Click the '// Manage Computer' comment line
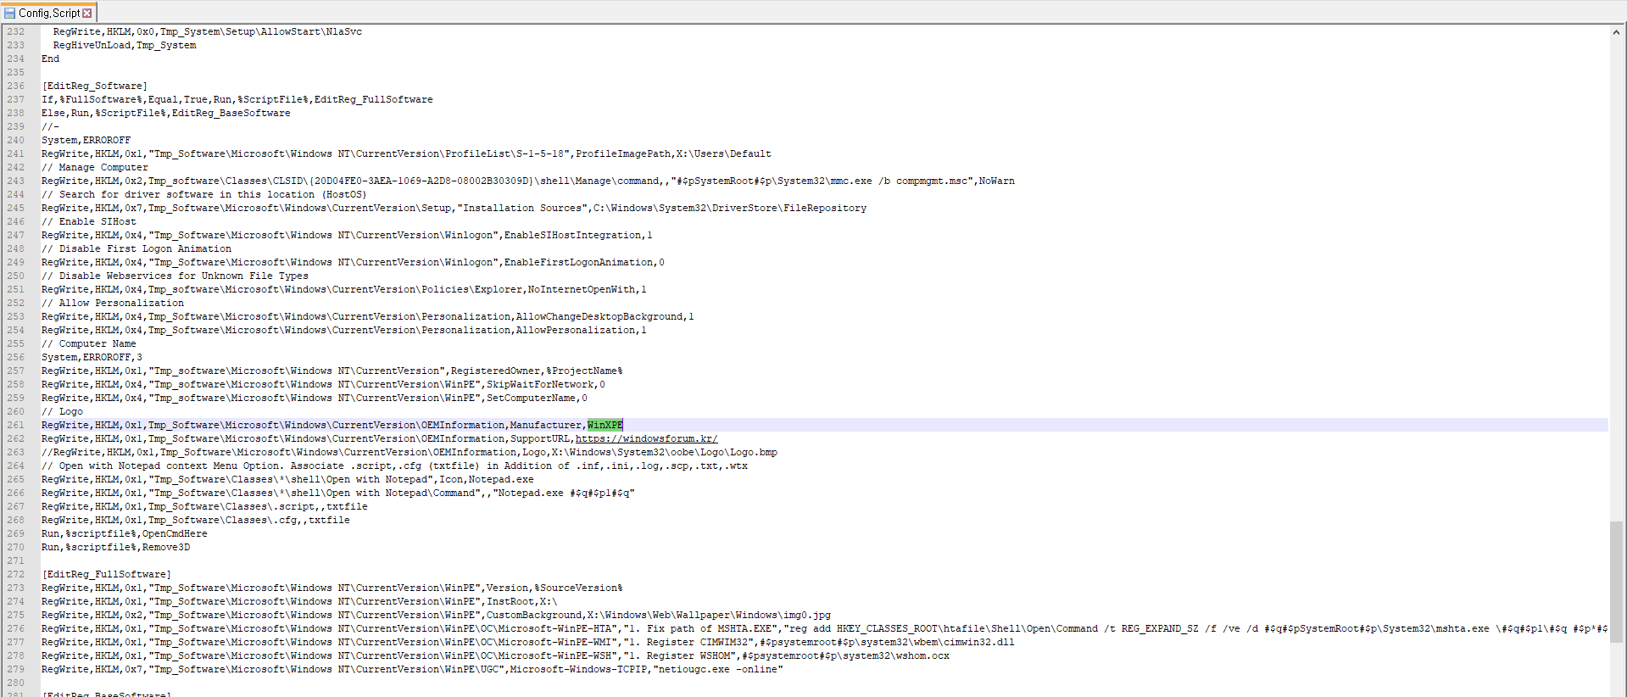 [94, 167]
